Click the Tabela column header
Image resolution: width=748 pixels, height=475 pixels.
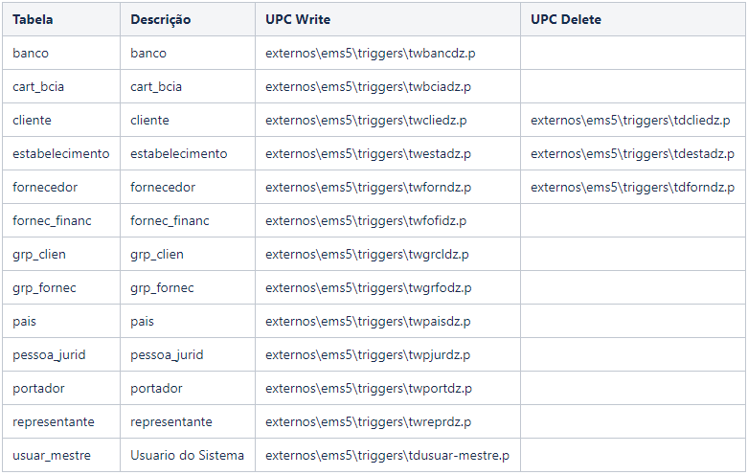pos(61,19)
